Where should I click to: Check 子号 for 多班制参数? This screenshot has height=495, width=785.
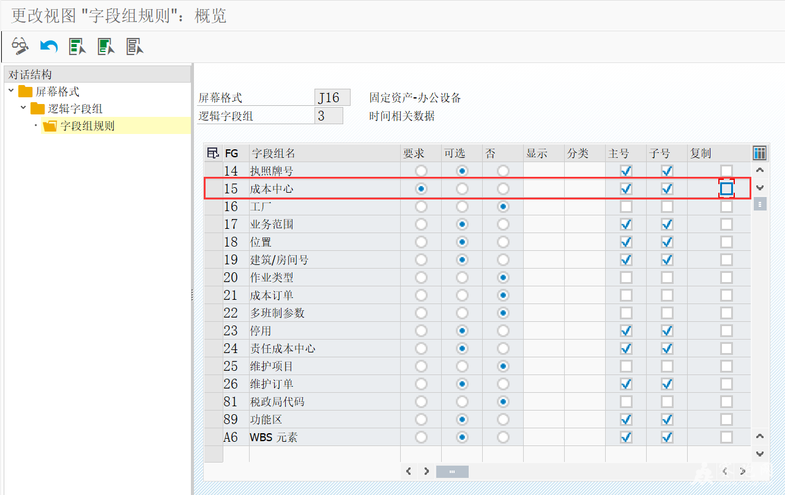(x=667, y=313)
